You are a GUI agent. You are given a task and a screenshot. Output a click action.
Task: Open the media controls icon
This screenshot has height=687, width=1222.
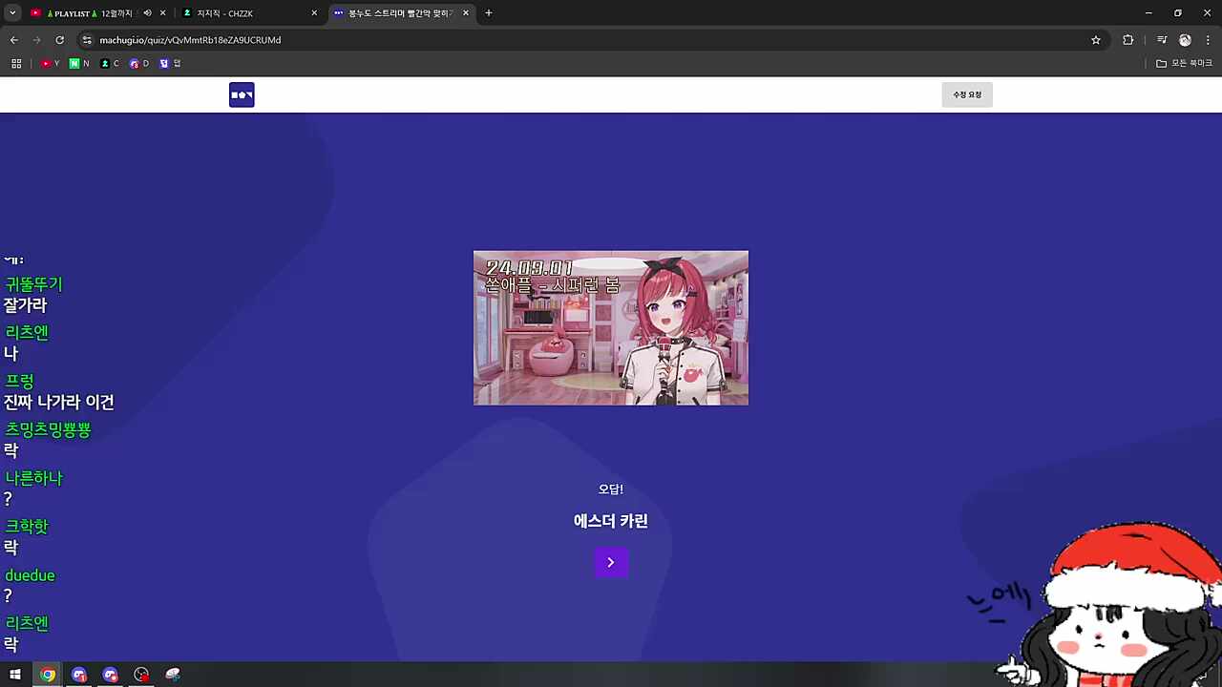pyautogui.click(x=1162, y=40)
